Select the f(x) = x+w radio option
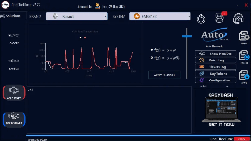 pos(152,50)
